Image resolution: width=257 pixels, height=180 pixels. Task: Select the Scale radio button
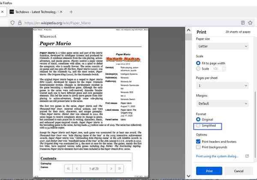click(x=198, y=69)
